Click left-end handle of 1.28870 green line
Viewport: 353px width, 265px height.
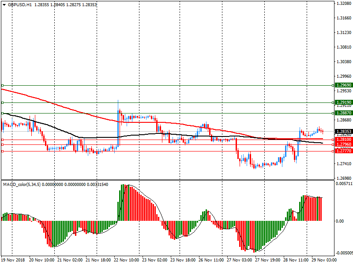pos(2,113)
